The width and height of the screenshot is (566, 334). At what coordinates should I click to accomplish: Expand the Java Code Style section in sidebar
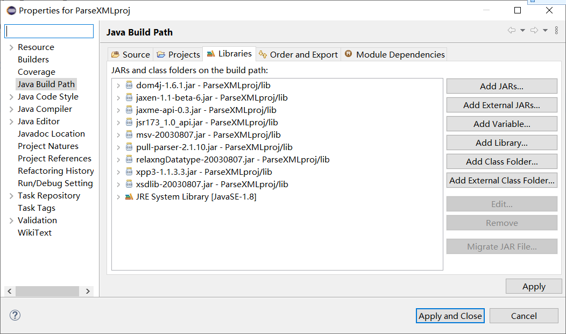(11, 96)
